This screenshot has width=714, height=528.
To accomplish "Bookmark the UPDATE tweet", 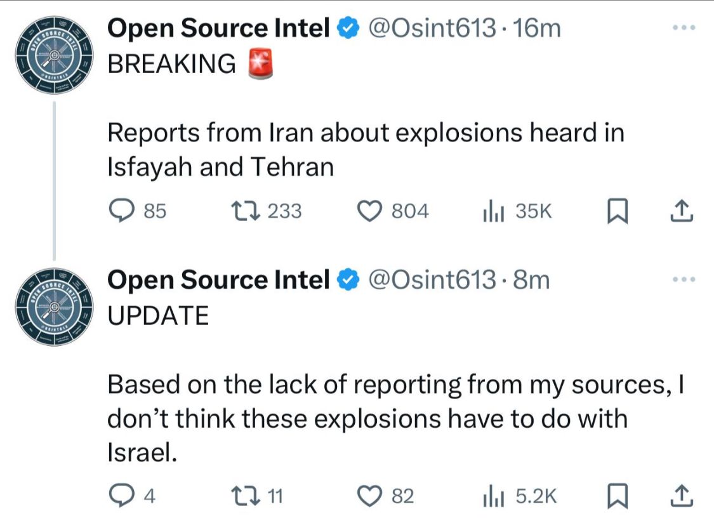I will (x=616, y=496).
